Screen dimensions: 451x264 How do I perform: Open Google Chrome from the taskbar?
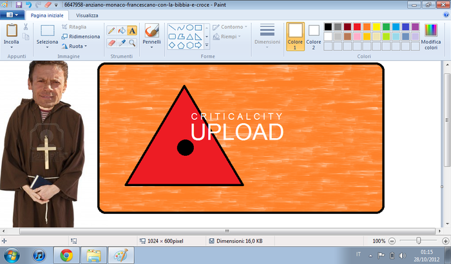pyautogui.click(x=66, y=256)
